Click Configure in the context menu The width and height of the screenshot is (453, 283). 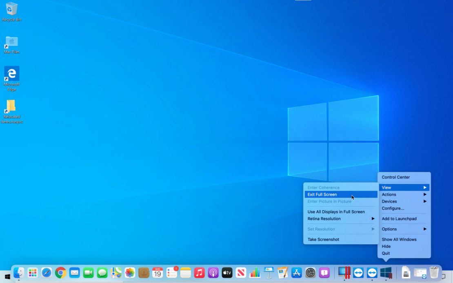(x=393, y=208)
